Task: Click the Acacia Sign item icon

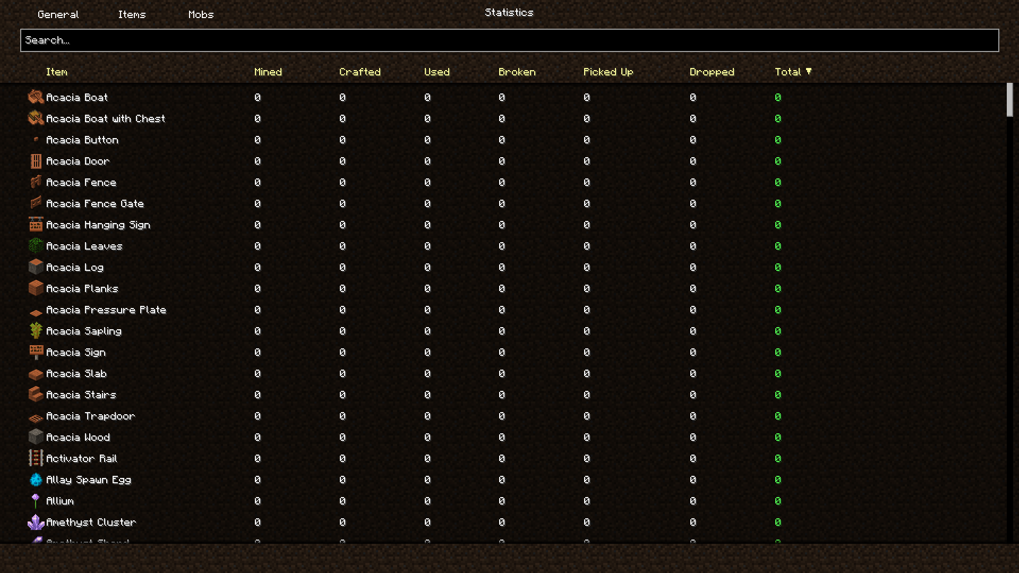Action: pyautogui.click(x=36, y=352)
